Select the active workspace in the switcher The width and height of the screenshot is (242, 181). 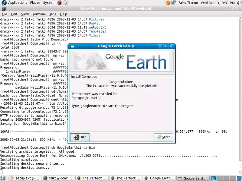click(x=214, y=178)
